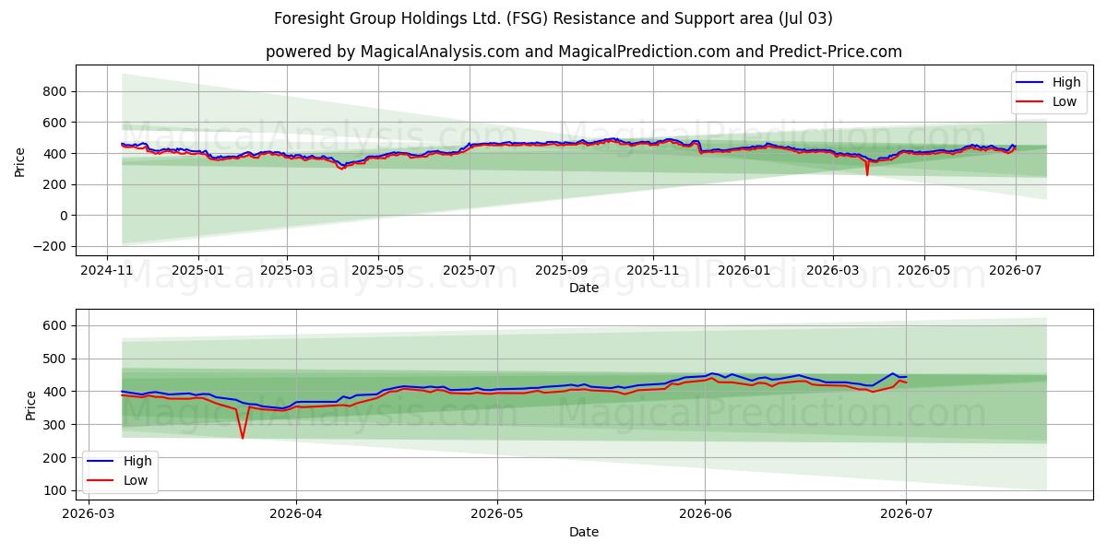Click bottom chart x-axis label 2026-07

906,514
